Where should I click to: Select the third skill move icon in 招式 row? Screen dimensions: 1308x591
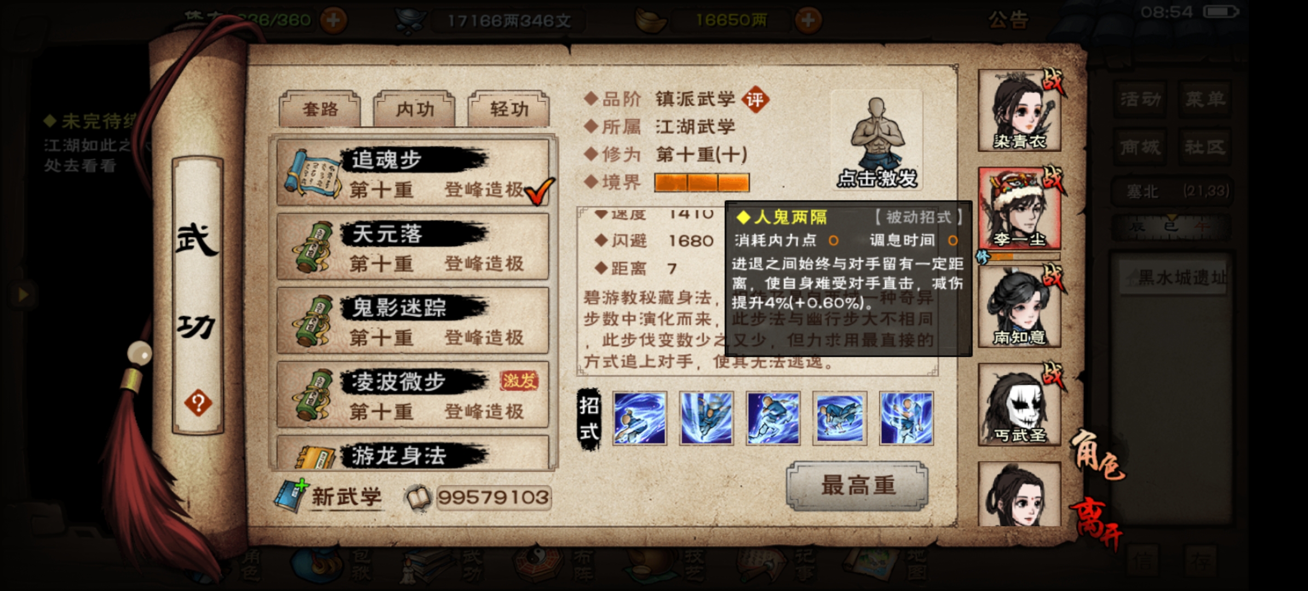[773, 418]
